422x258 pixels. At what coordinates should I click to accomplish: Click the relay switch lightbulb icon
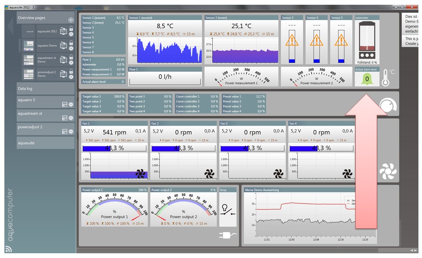[x=228, y=209]
